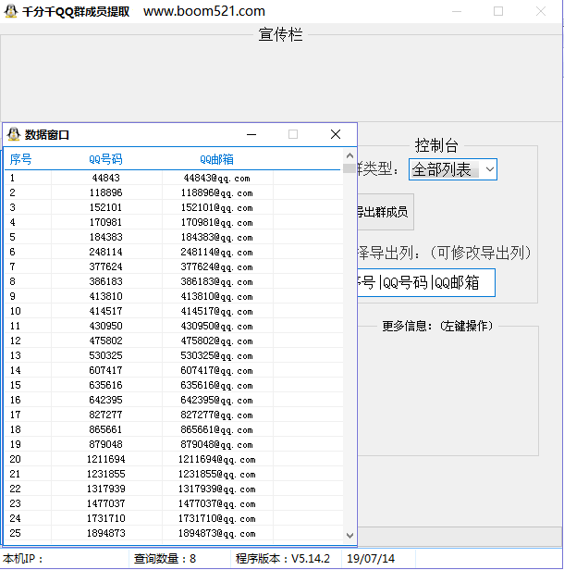Sort by the 序号 column header
Viewport: 564px width, 570px height.
pos(20,159)
